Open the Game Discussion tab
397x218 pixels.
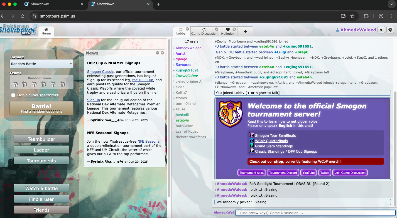pos(205,31)
